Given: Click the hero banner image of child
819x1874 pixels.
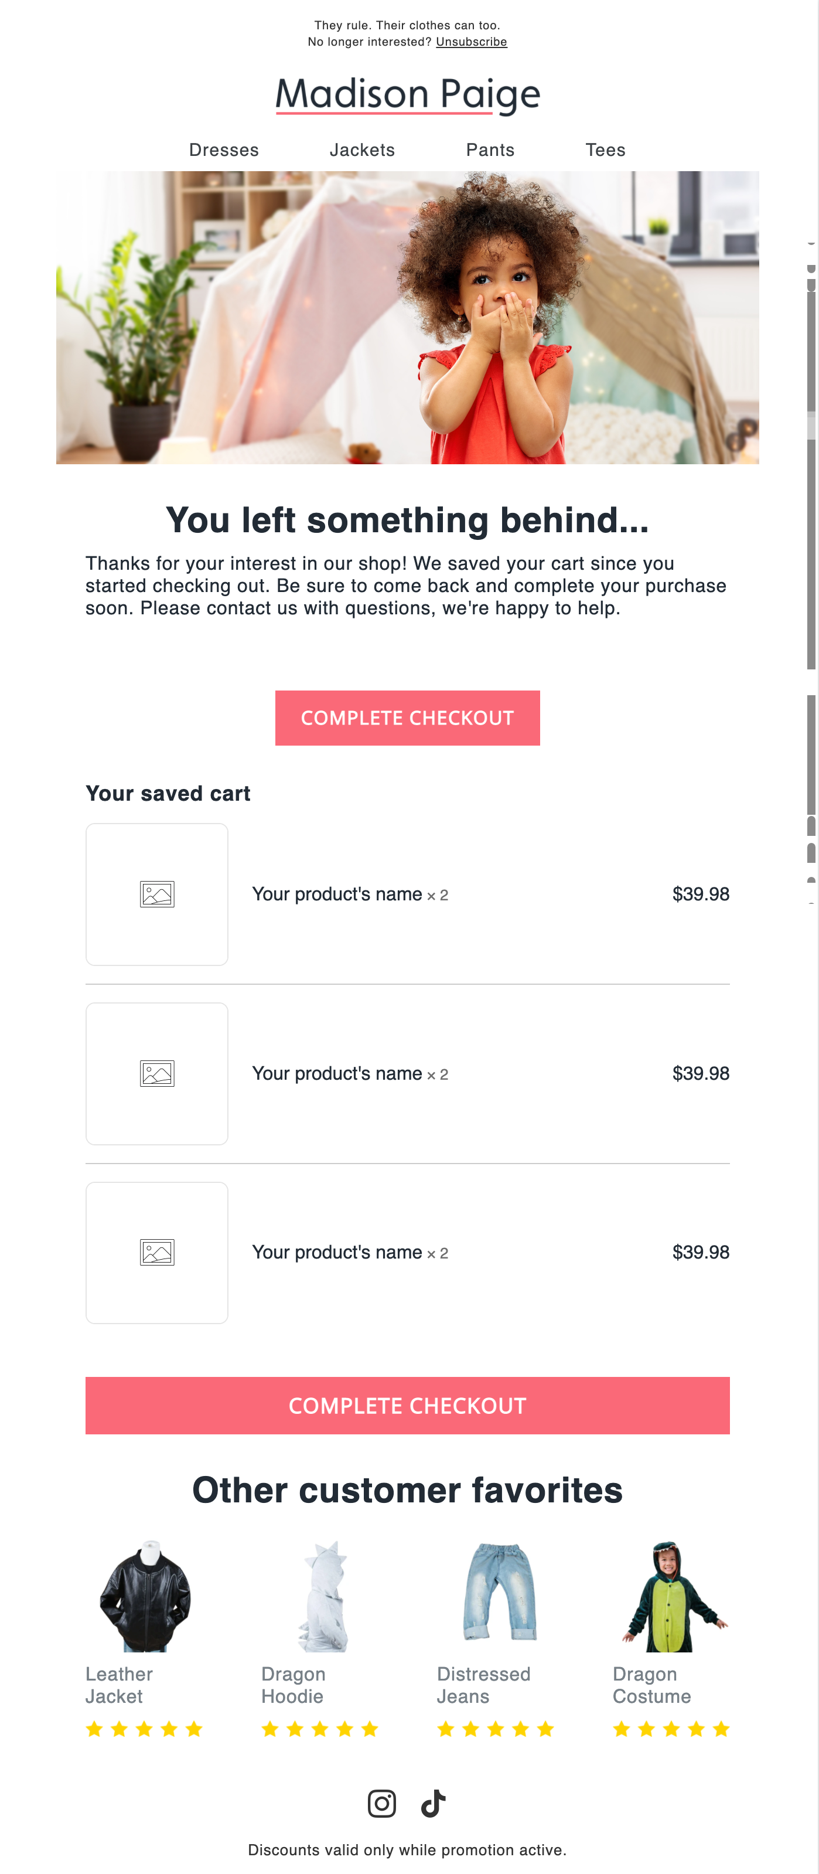Looking at the screenshot, I should (407, 318).
